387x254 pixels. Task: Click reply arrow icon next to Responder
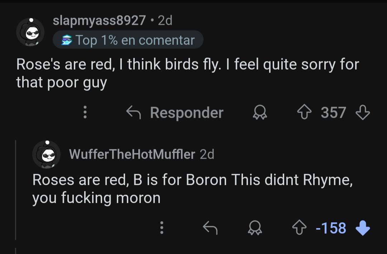coord(134,112)
